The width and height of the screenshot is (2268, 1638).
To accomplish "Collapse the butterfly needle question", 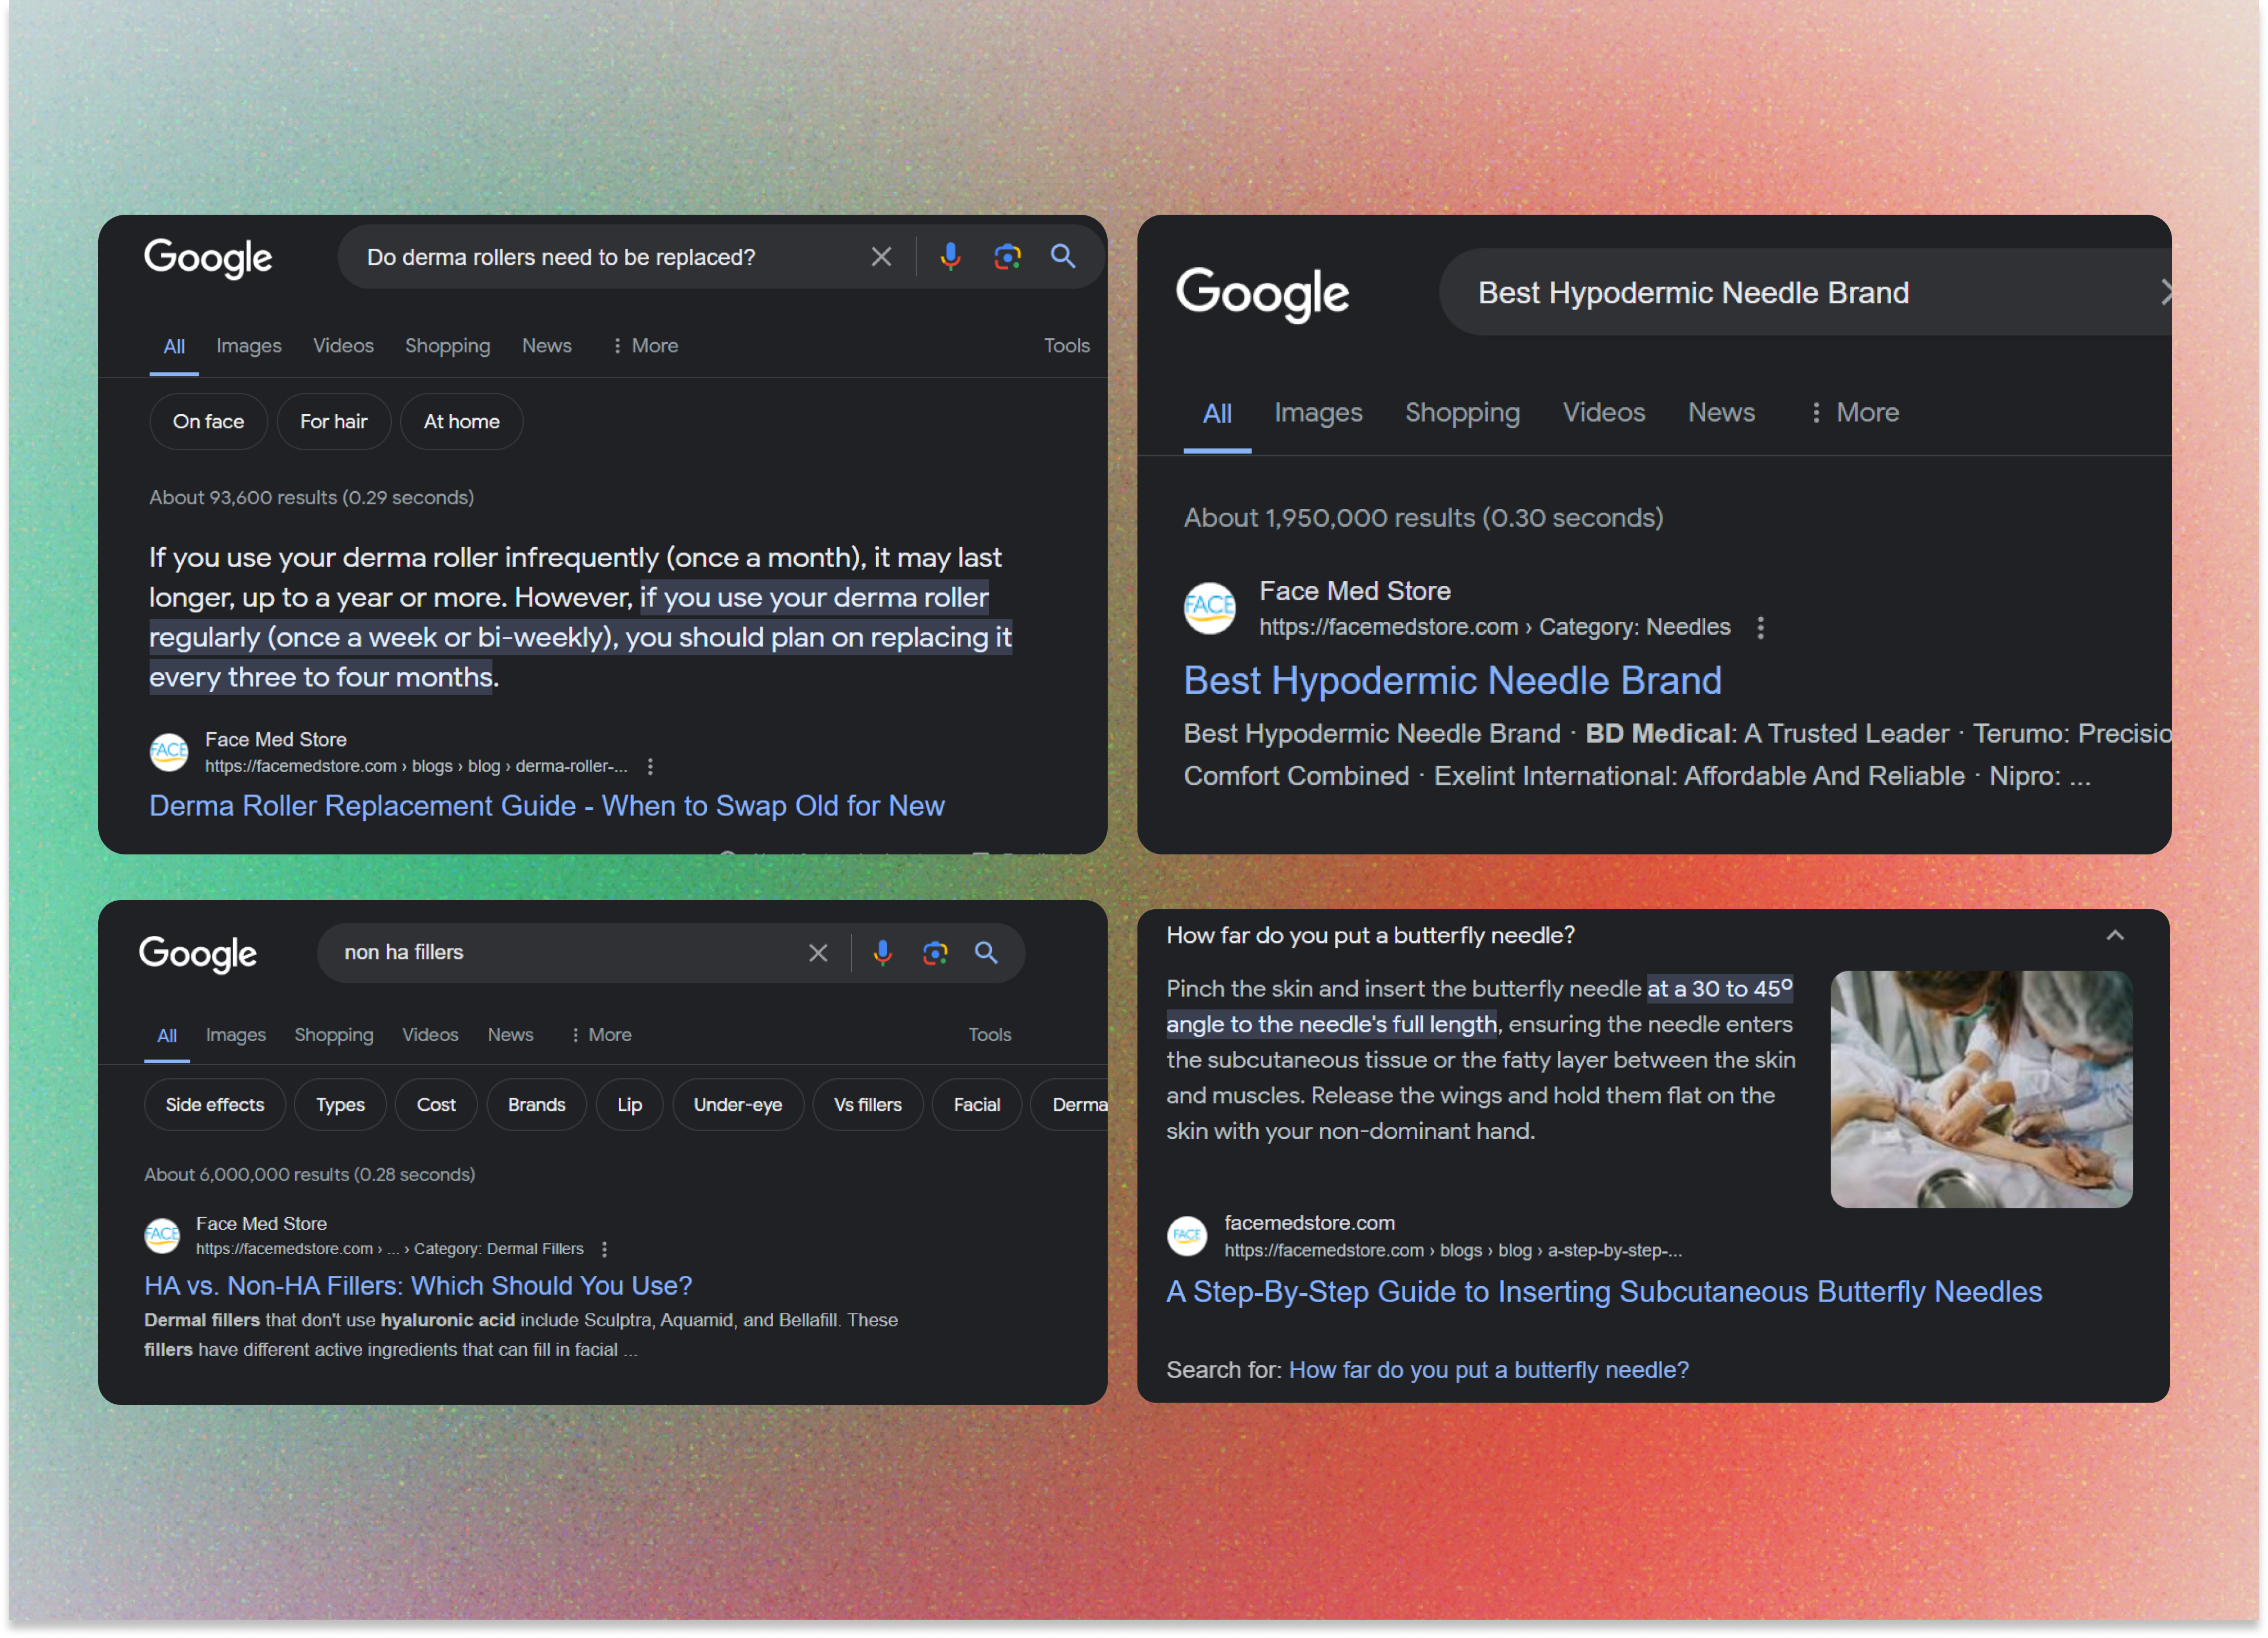I will 2115,936.
